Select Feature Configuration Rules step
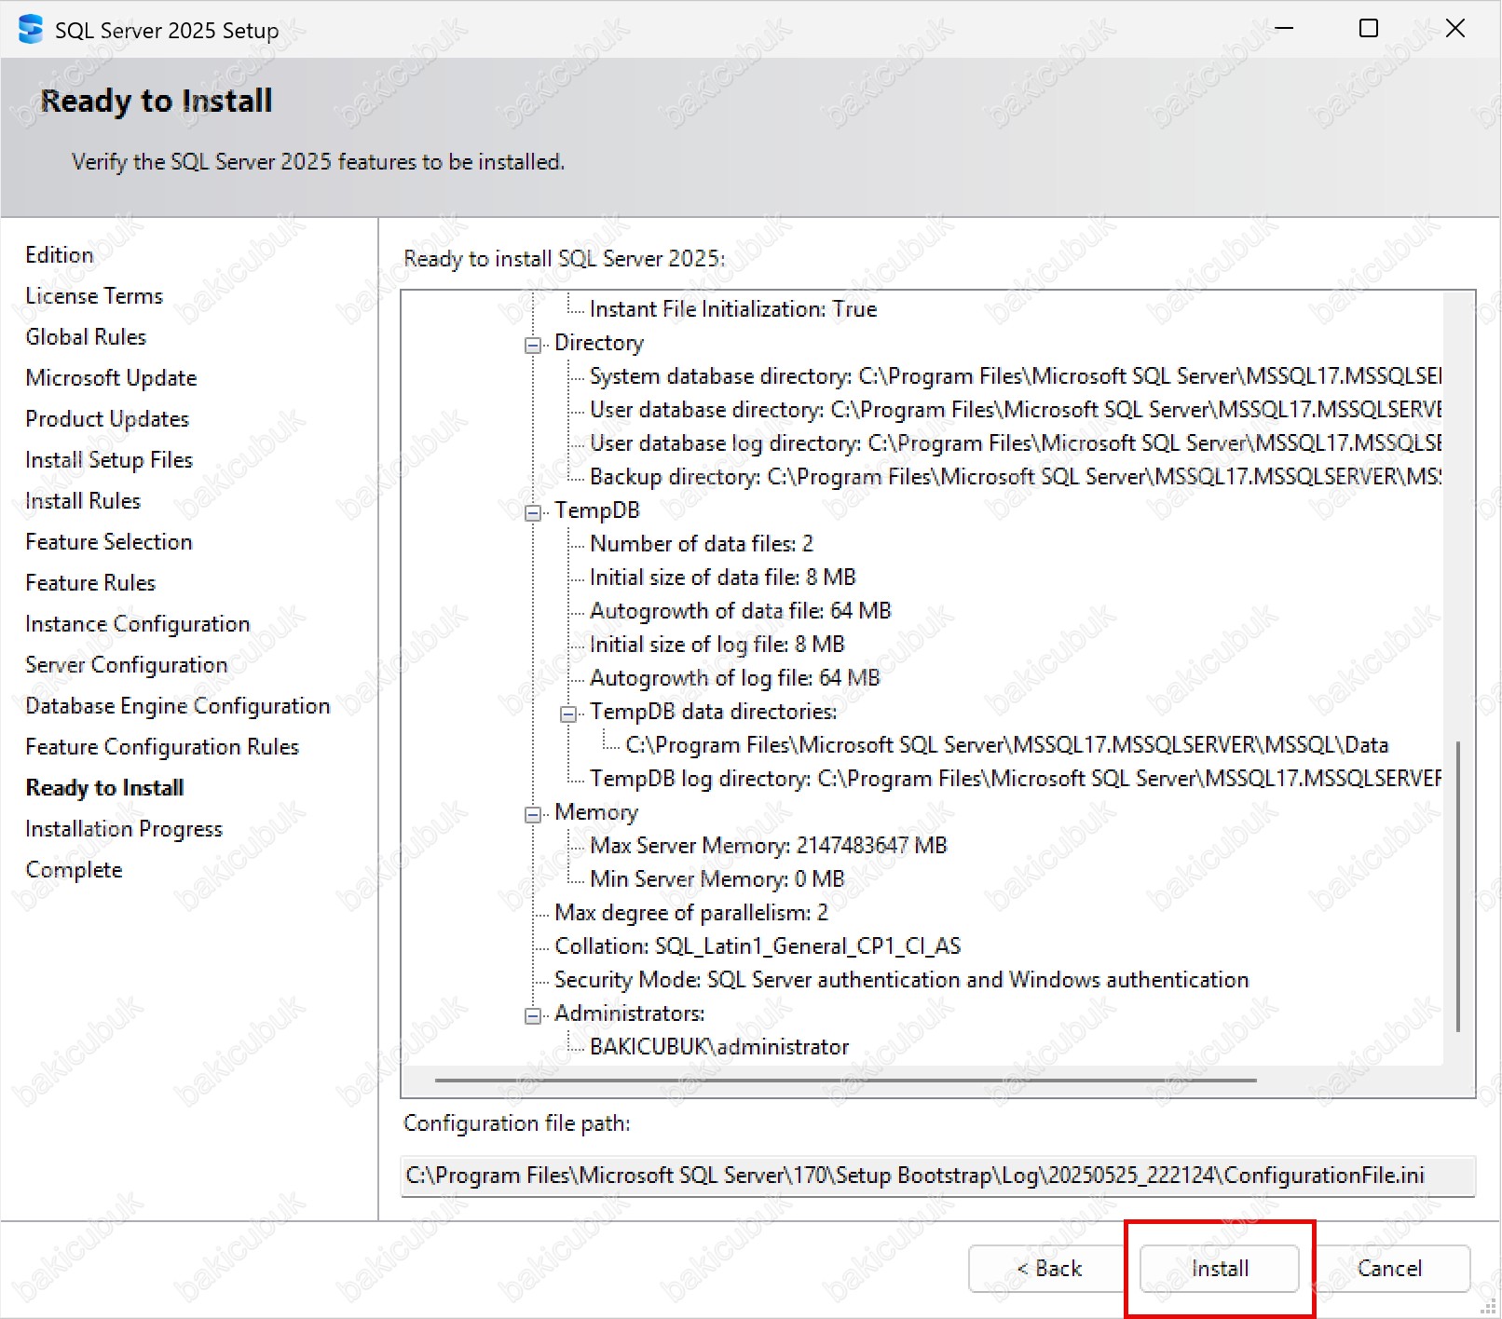1502x1319 pixels. coord(162,746)
